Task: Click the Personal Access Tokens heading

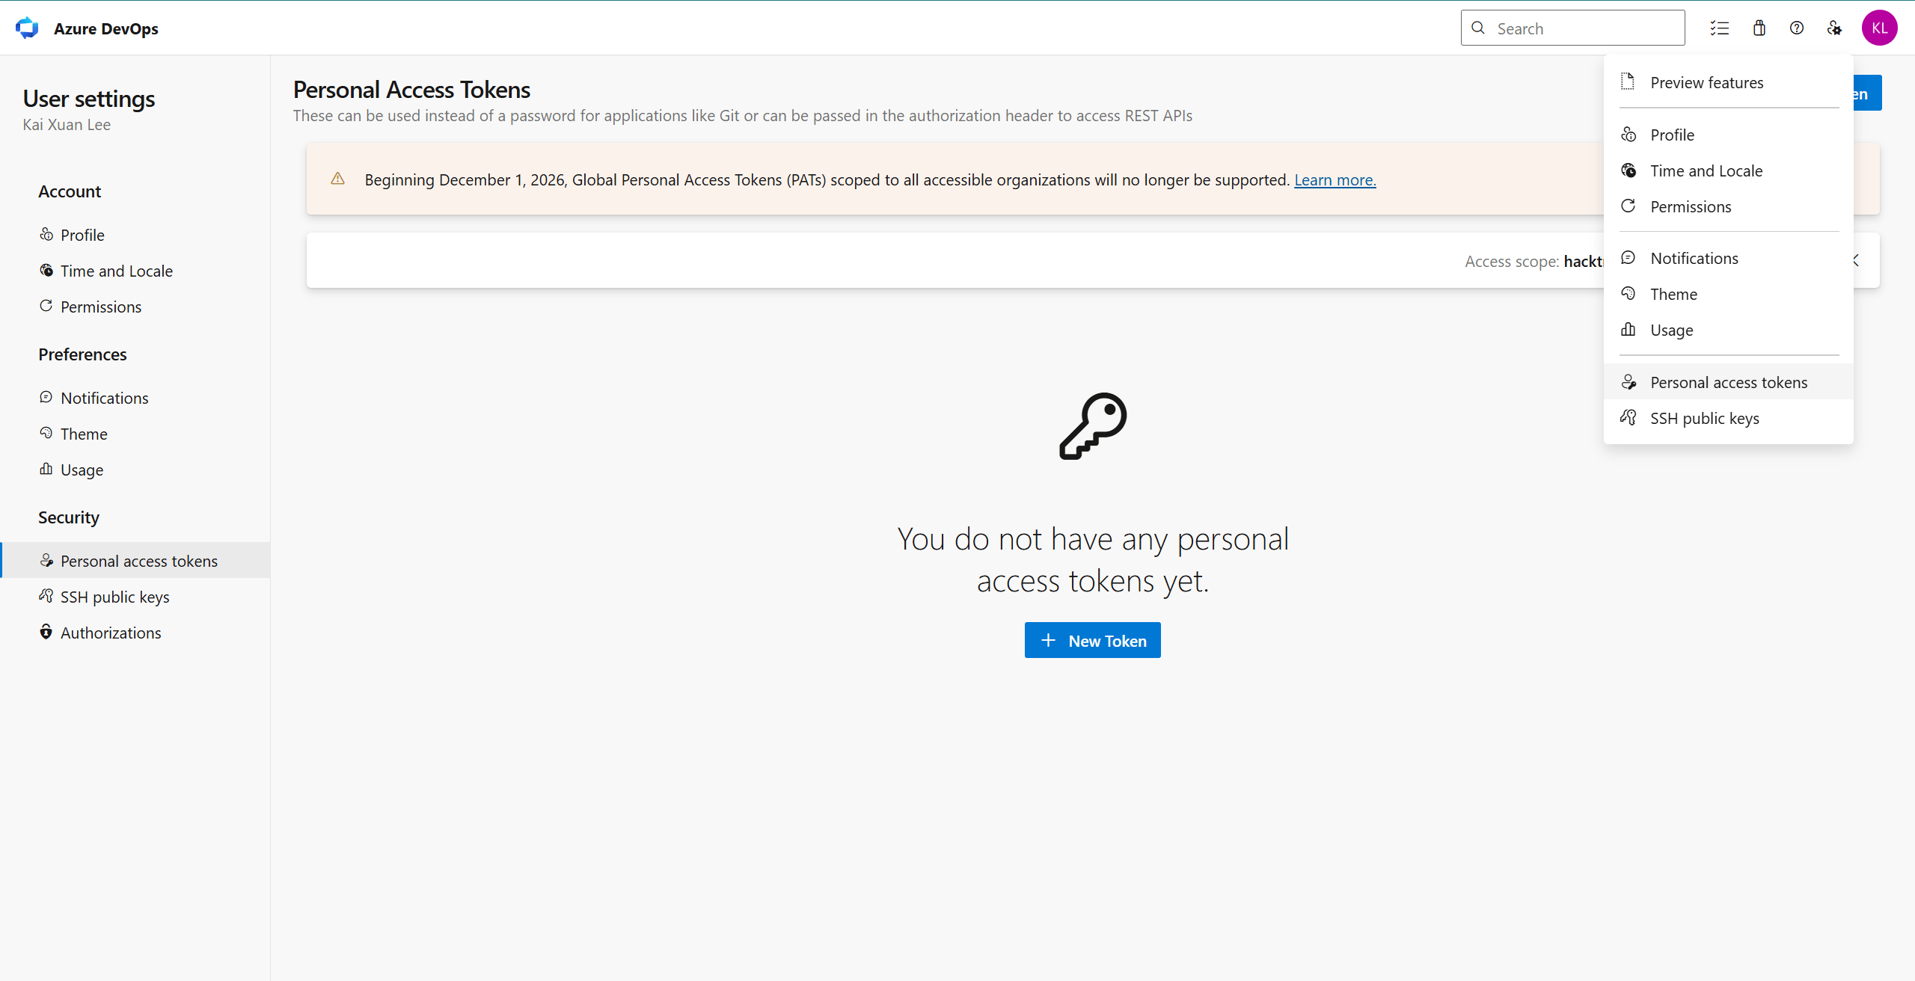Action: coord(411,90)
